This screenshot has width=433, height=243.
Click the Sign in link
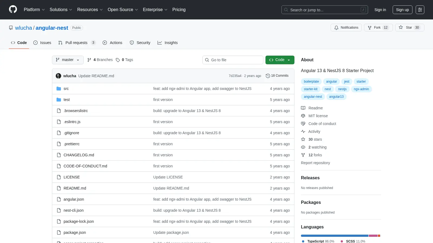click(380, 10)
